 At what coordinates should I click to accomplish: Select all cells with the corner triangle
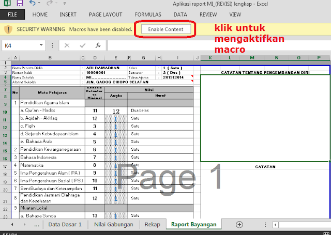(x=8, y=58)
